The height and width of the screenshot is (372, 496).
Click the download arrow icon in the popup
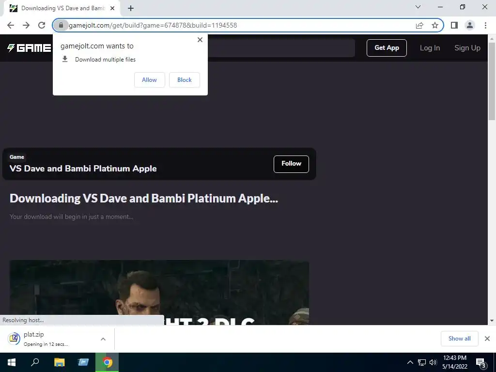[x=65, y=59]
